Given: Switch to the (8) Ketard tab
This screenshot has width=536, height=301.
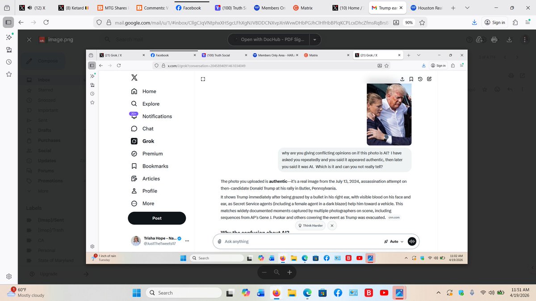Looking at the screenshot, I should pyautogui.click(x=74, y=8).
